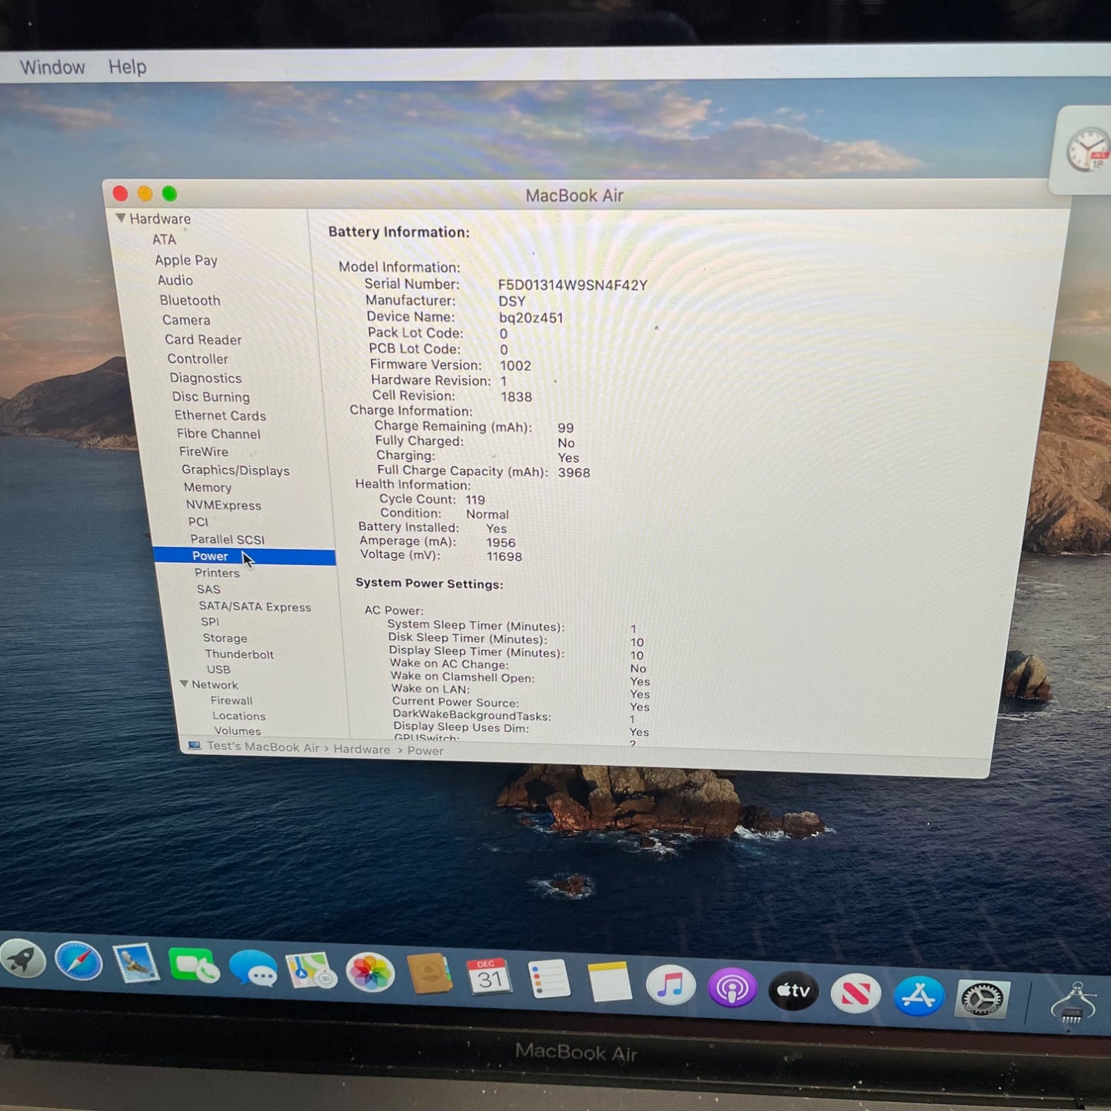
Task: Select Bluetooth in the sidebar
Action: click(x=190, y=301)
